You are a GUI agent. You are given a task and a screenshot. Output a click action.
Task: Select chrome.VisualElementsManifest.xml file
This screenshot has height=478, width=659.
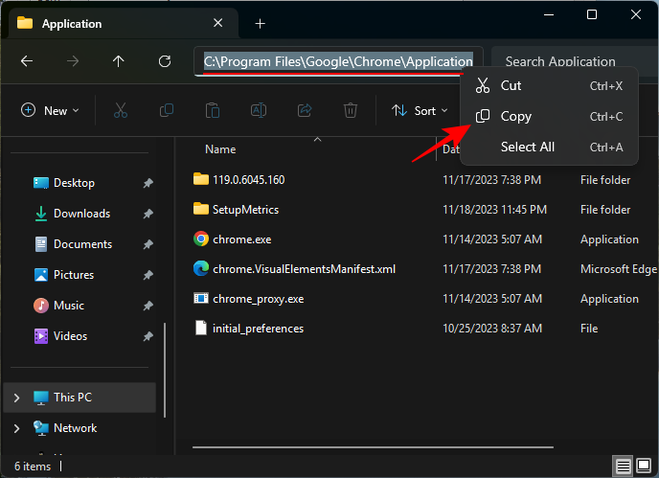(x=304, y=269)
